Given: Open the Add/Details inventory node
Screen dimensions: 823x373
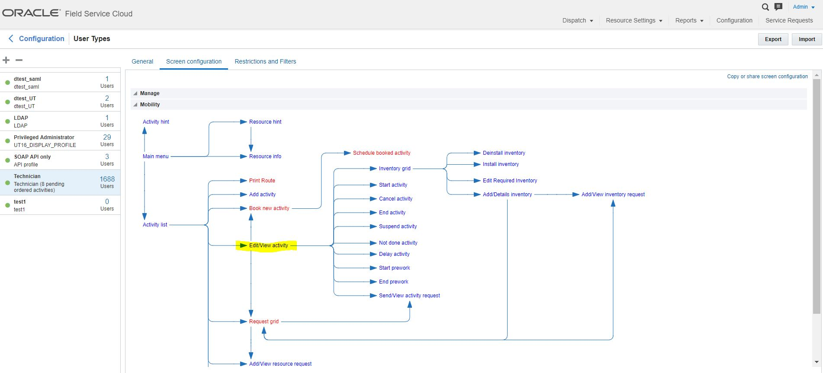Looking at the screenshot, I should click(x=507, y=194).
